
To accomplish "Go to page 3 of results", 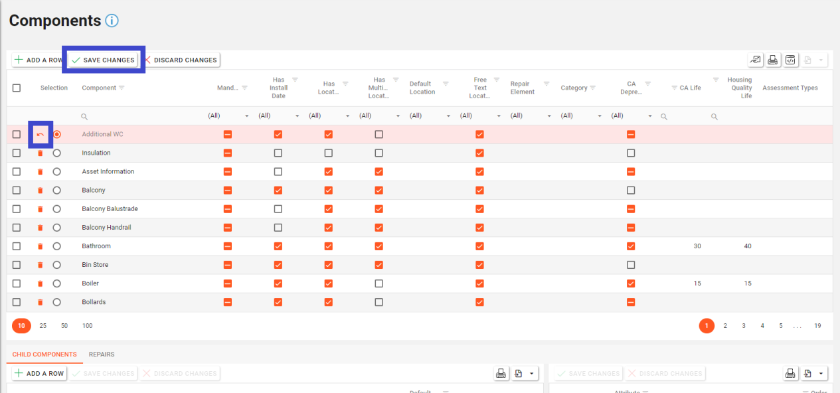I will (x=744, y=326).
